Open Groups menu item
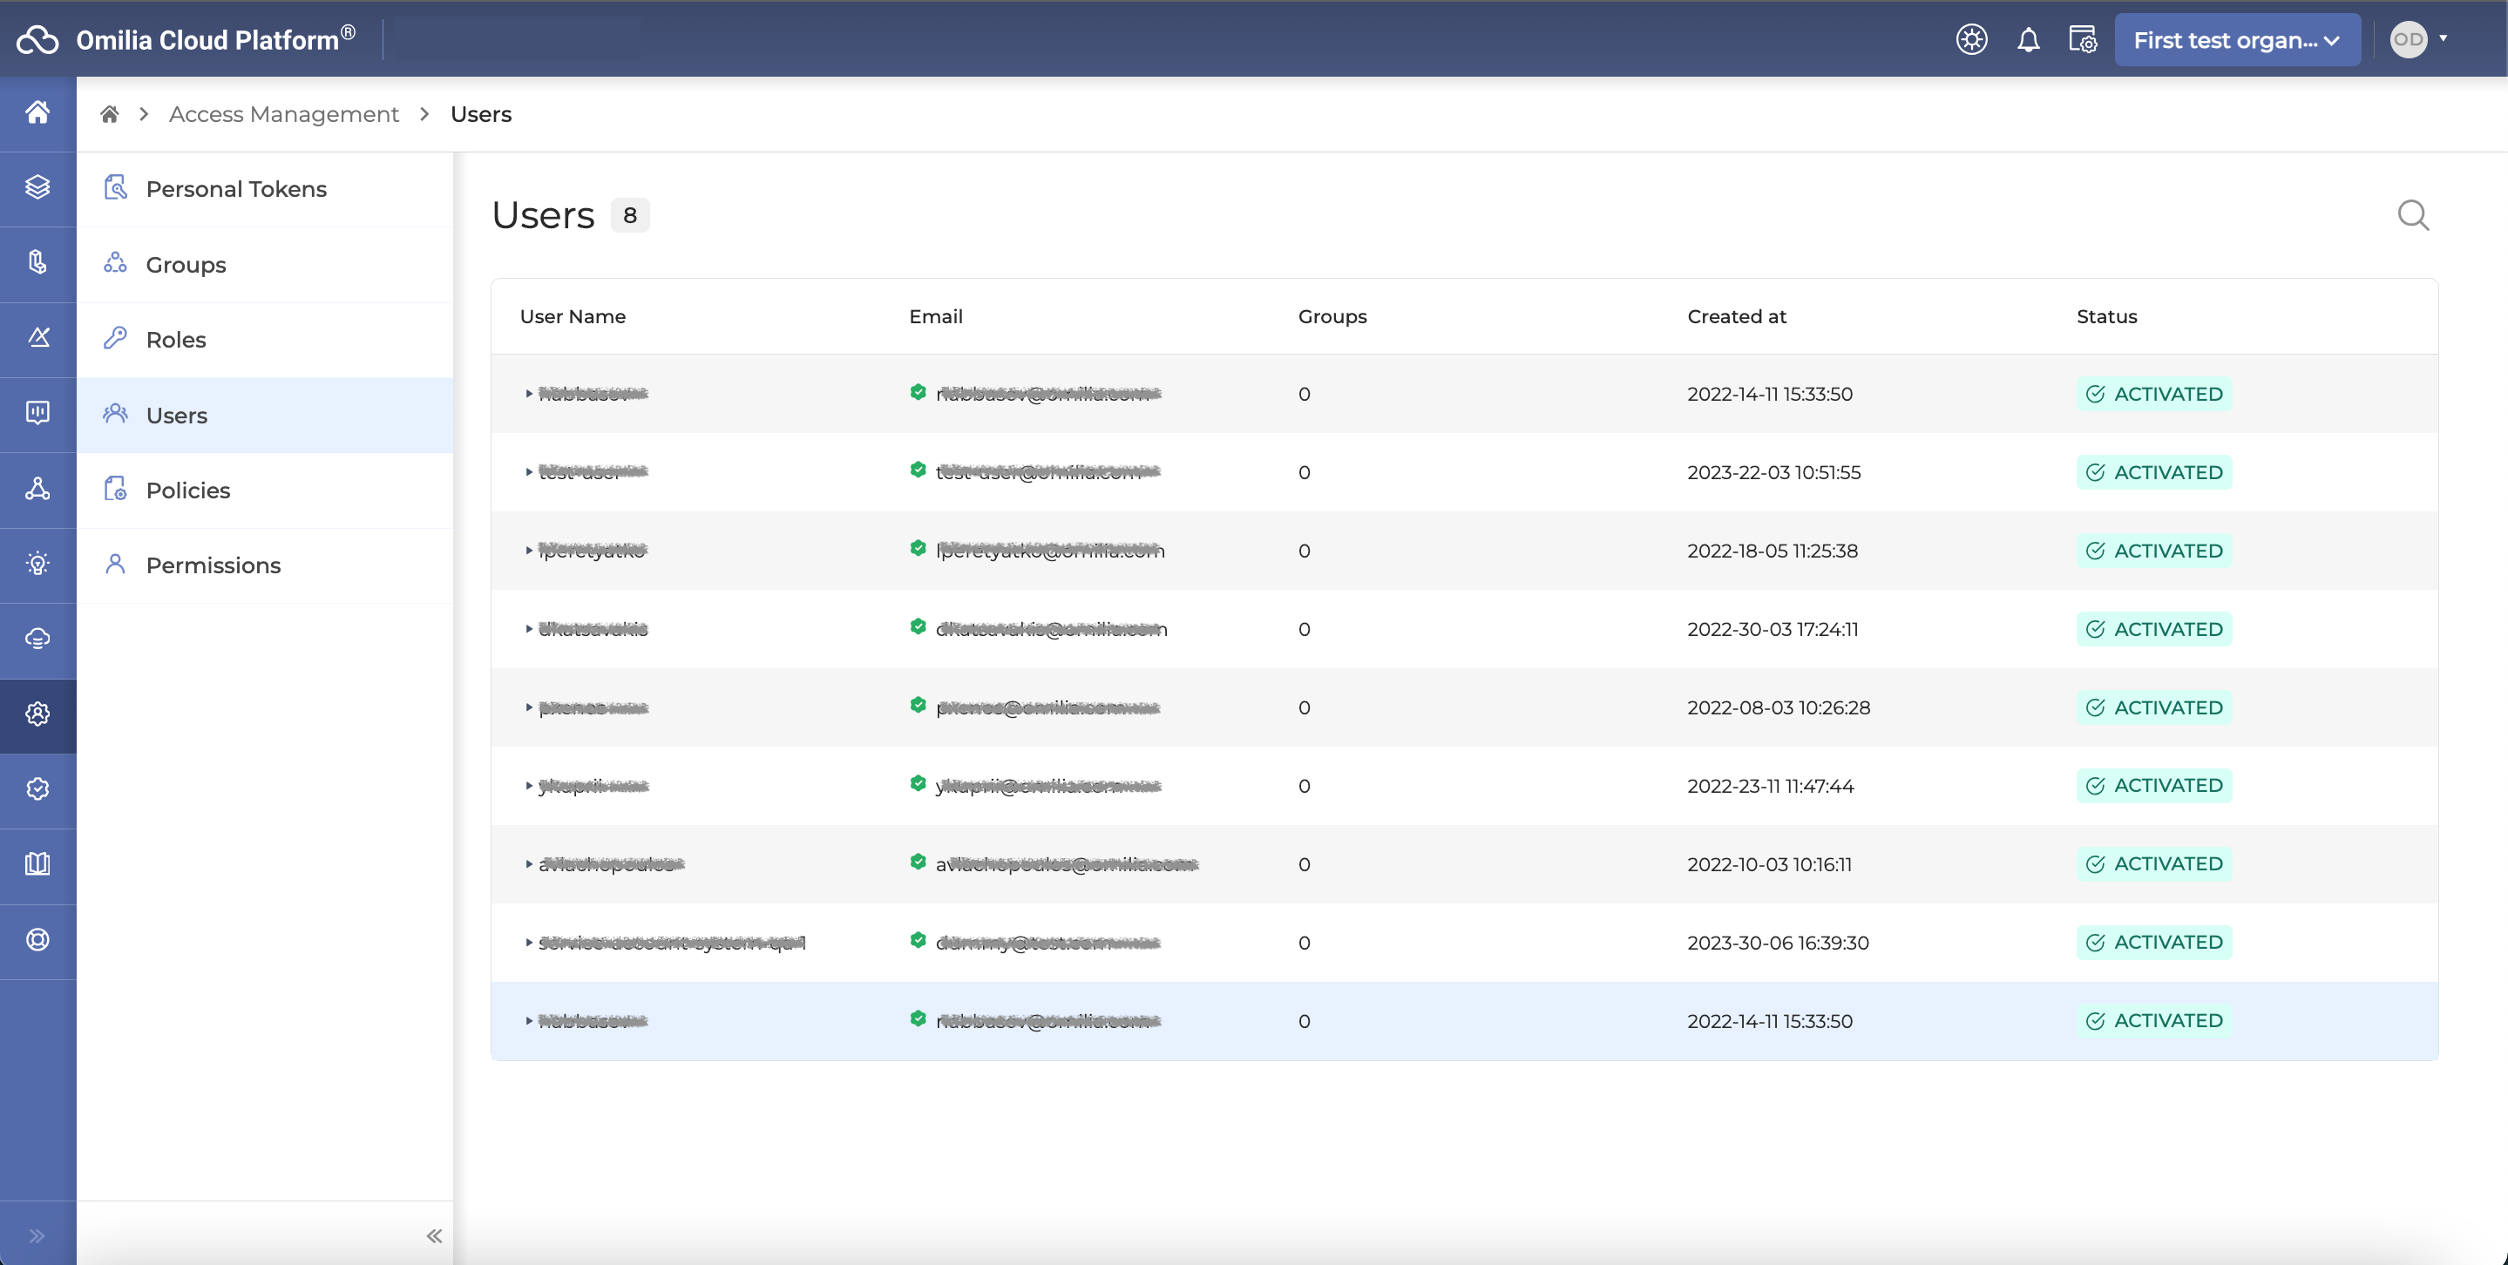 coord(265,265)
